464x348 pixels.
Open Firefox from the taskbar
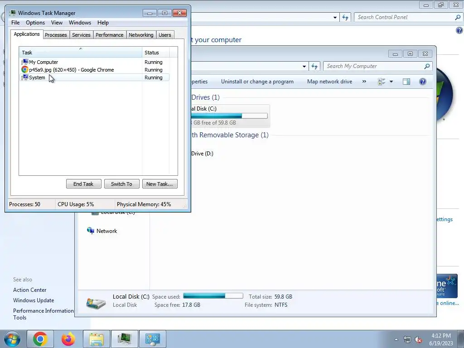pos(68,339)
